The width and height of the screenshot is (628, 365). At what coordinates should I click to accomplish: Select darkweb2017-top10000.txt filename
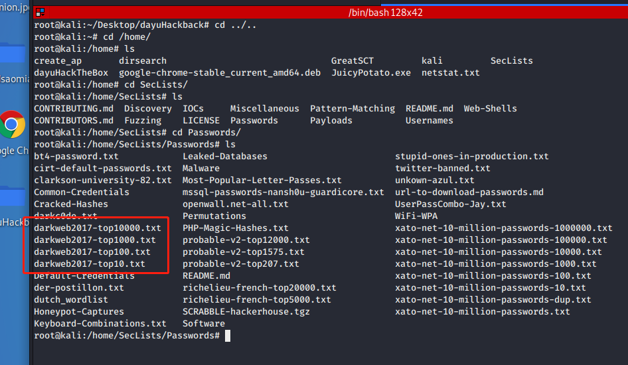tap(98, 228)
